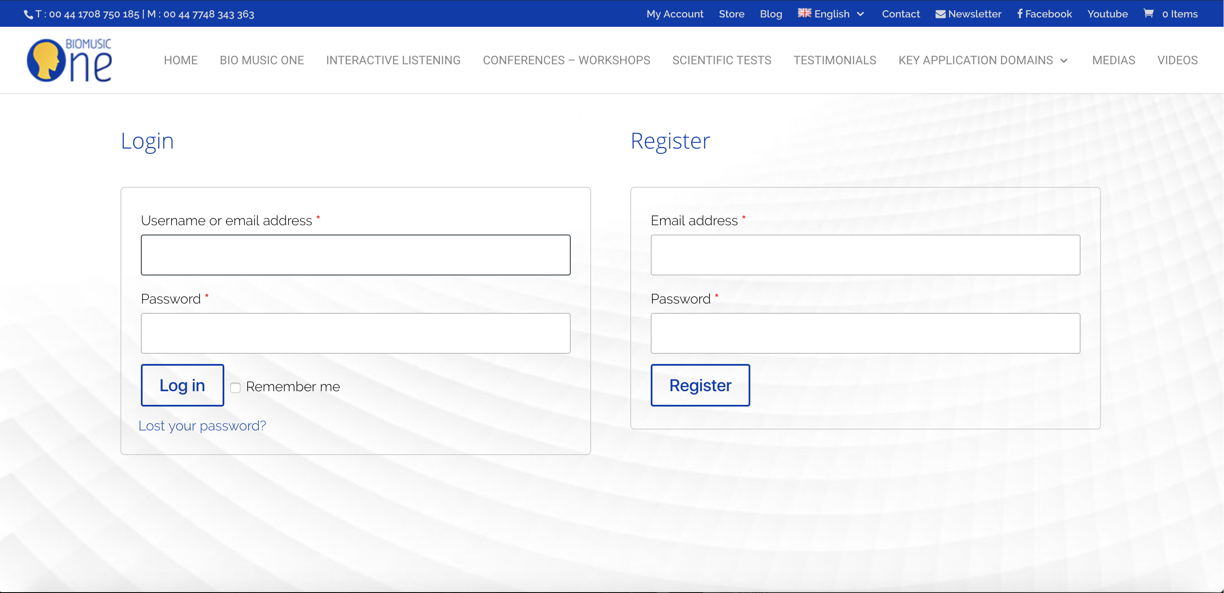Click the Newsletter envelope icon

coord(940,14)
